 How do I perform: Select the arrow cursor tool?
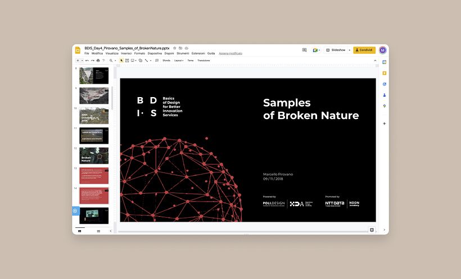click(x=121, y=61)
